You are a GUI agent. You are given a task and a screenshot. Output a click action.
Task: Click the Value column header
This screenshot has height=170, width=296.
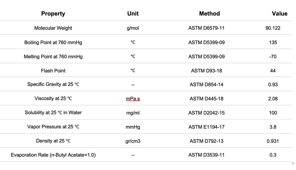click(x=279, y=14)
